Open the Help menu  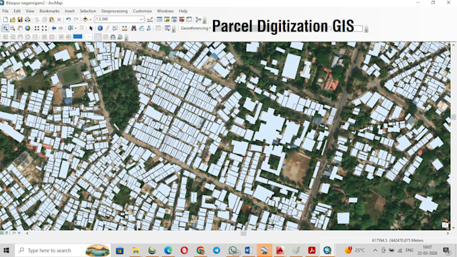pyautogui.click(x=183, y=11)
